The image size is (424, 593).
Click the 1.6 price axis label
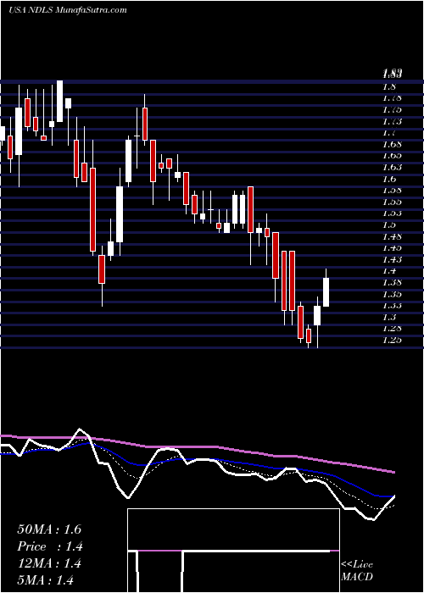[390, 179]
